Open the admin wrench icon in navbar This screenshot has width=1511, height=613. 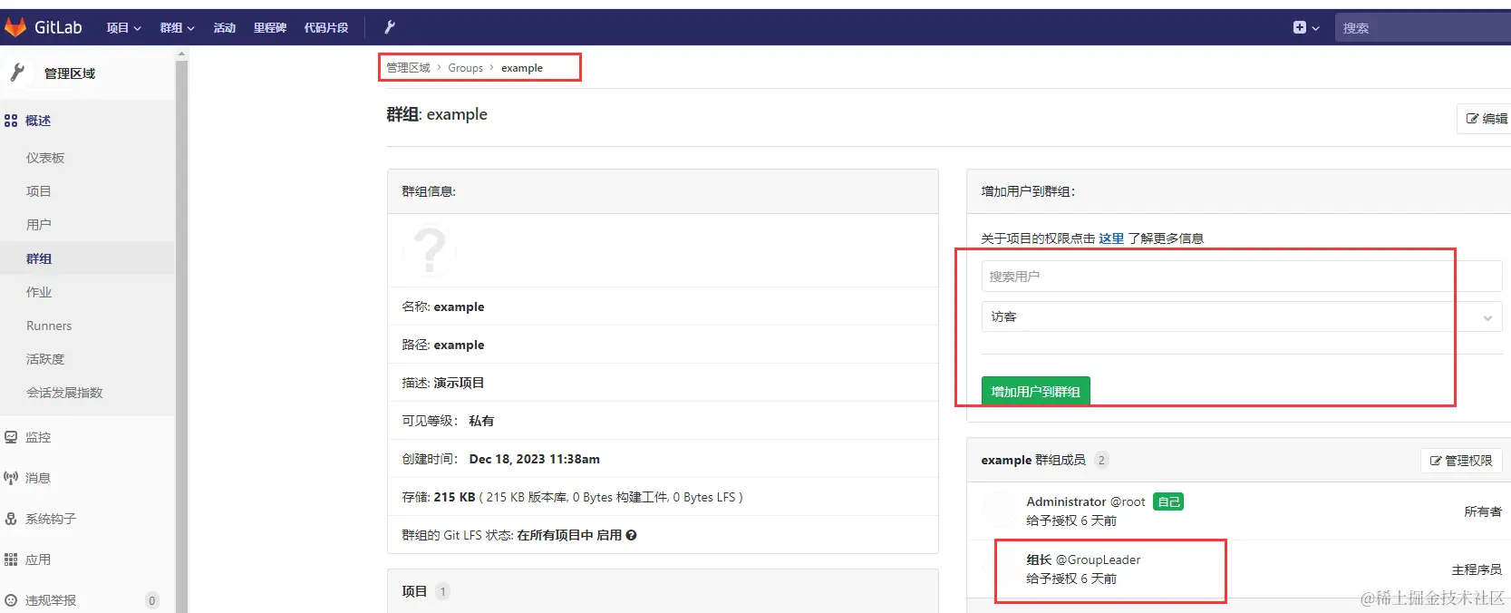390,27
